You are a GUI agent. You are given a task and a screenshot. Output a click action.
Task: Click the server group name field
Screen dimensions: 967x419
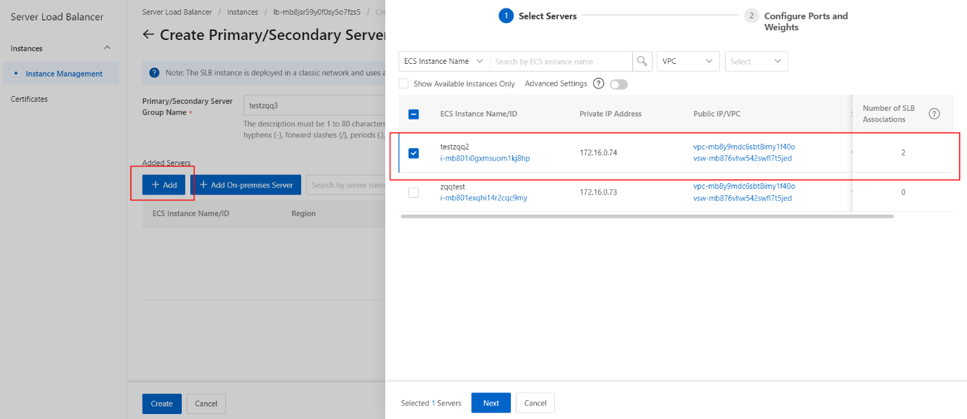tap(314, 106)
